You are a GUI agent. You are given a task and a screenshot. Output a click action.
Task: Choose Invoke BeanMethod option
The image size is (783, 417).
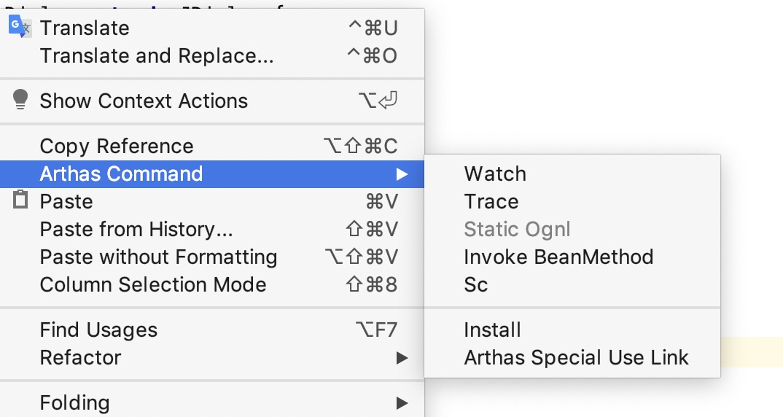(572, 257)
